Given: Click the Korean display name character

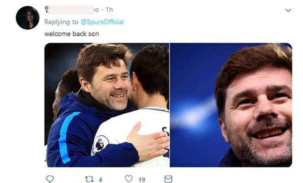Looking at the screenshot, I should 46,10.
